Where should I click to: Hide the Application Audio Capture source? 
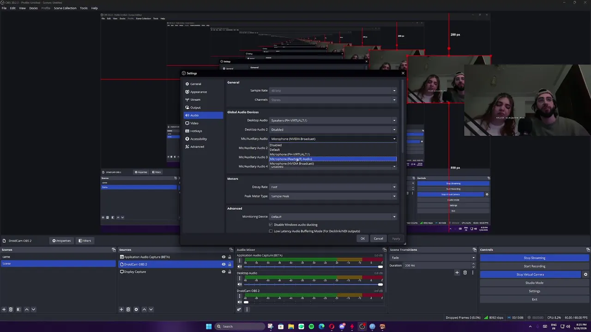click(223, 257)
